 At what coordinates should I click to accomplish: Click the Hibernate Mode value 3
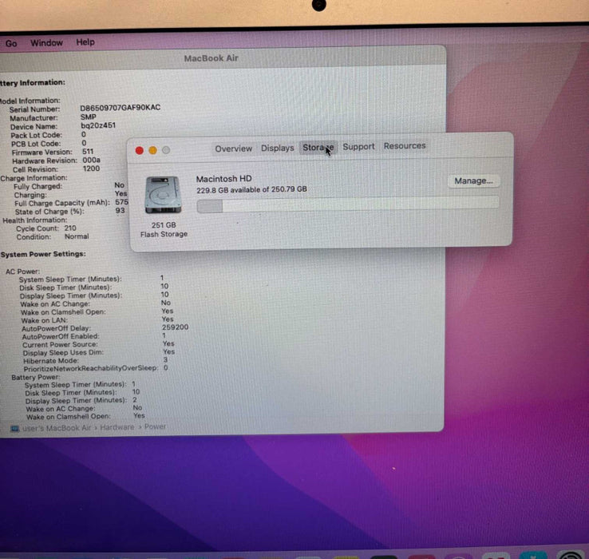165,360
